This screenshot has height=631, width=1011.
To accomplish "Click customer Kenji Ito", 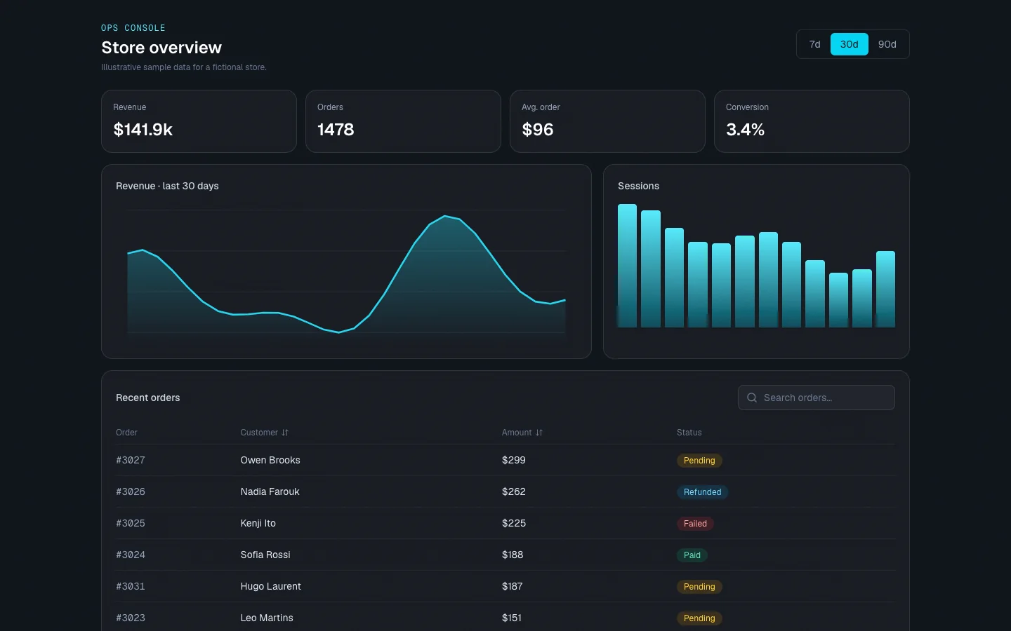I will point(258,523).
